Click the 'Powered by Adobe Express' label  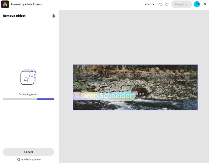click(26, 4)
